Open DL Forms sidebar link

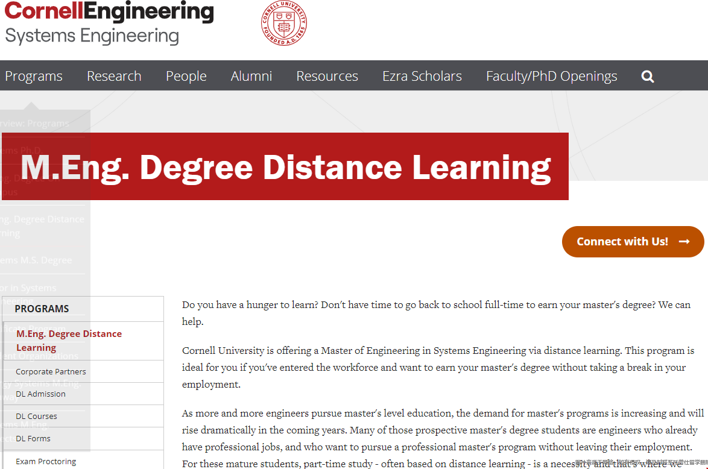coord(33,438)
